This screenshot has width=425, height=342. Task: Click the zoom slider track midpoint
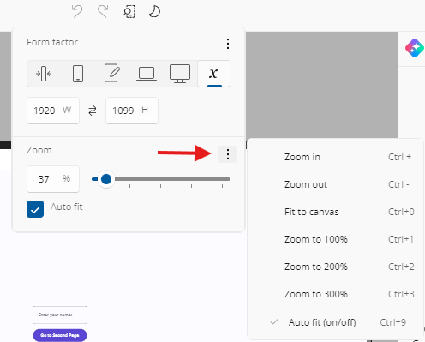coord(161,179)
